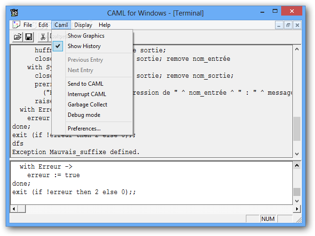315x236 pixels.
Task: Click the "Exception Mauvais_suffixe defined." line
Action: pos(76,152)
